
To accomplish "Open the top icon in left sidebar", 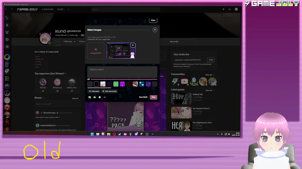I will [x=7, y=18].
